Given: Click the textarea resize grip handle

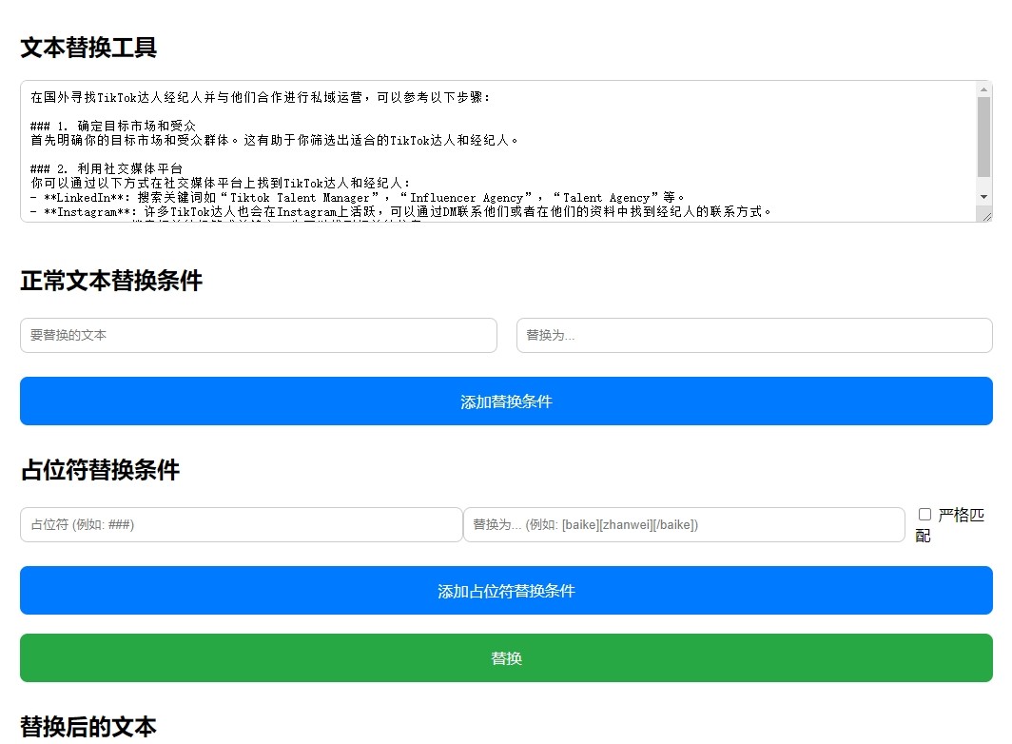Looking at the screenshot, I should point(986,216).
